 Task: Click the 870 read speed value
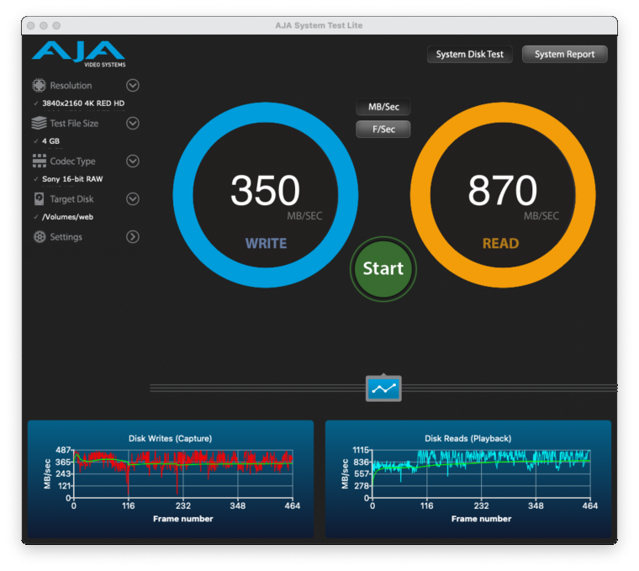coord(503,190)
